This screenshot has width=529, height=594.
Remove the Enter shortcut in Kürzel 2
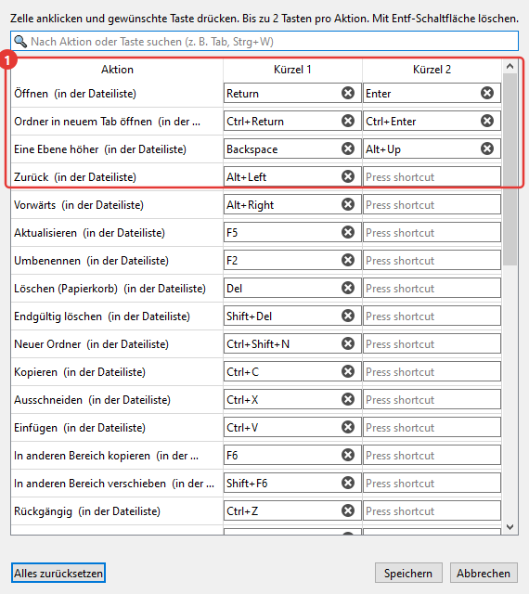point(487,93)
